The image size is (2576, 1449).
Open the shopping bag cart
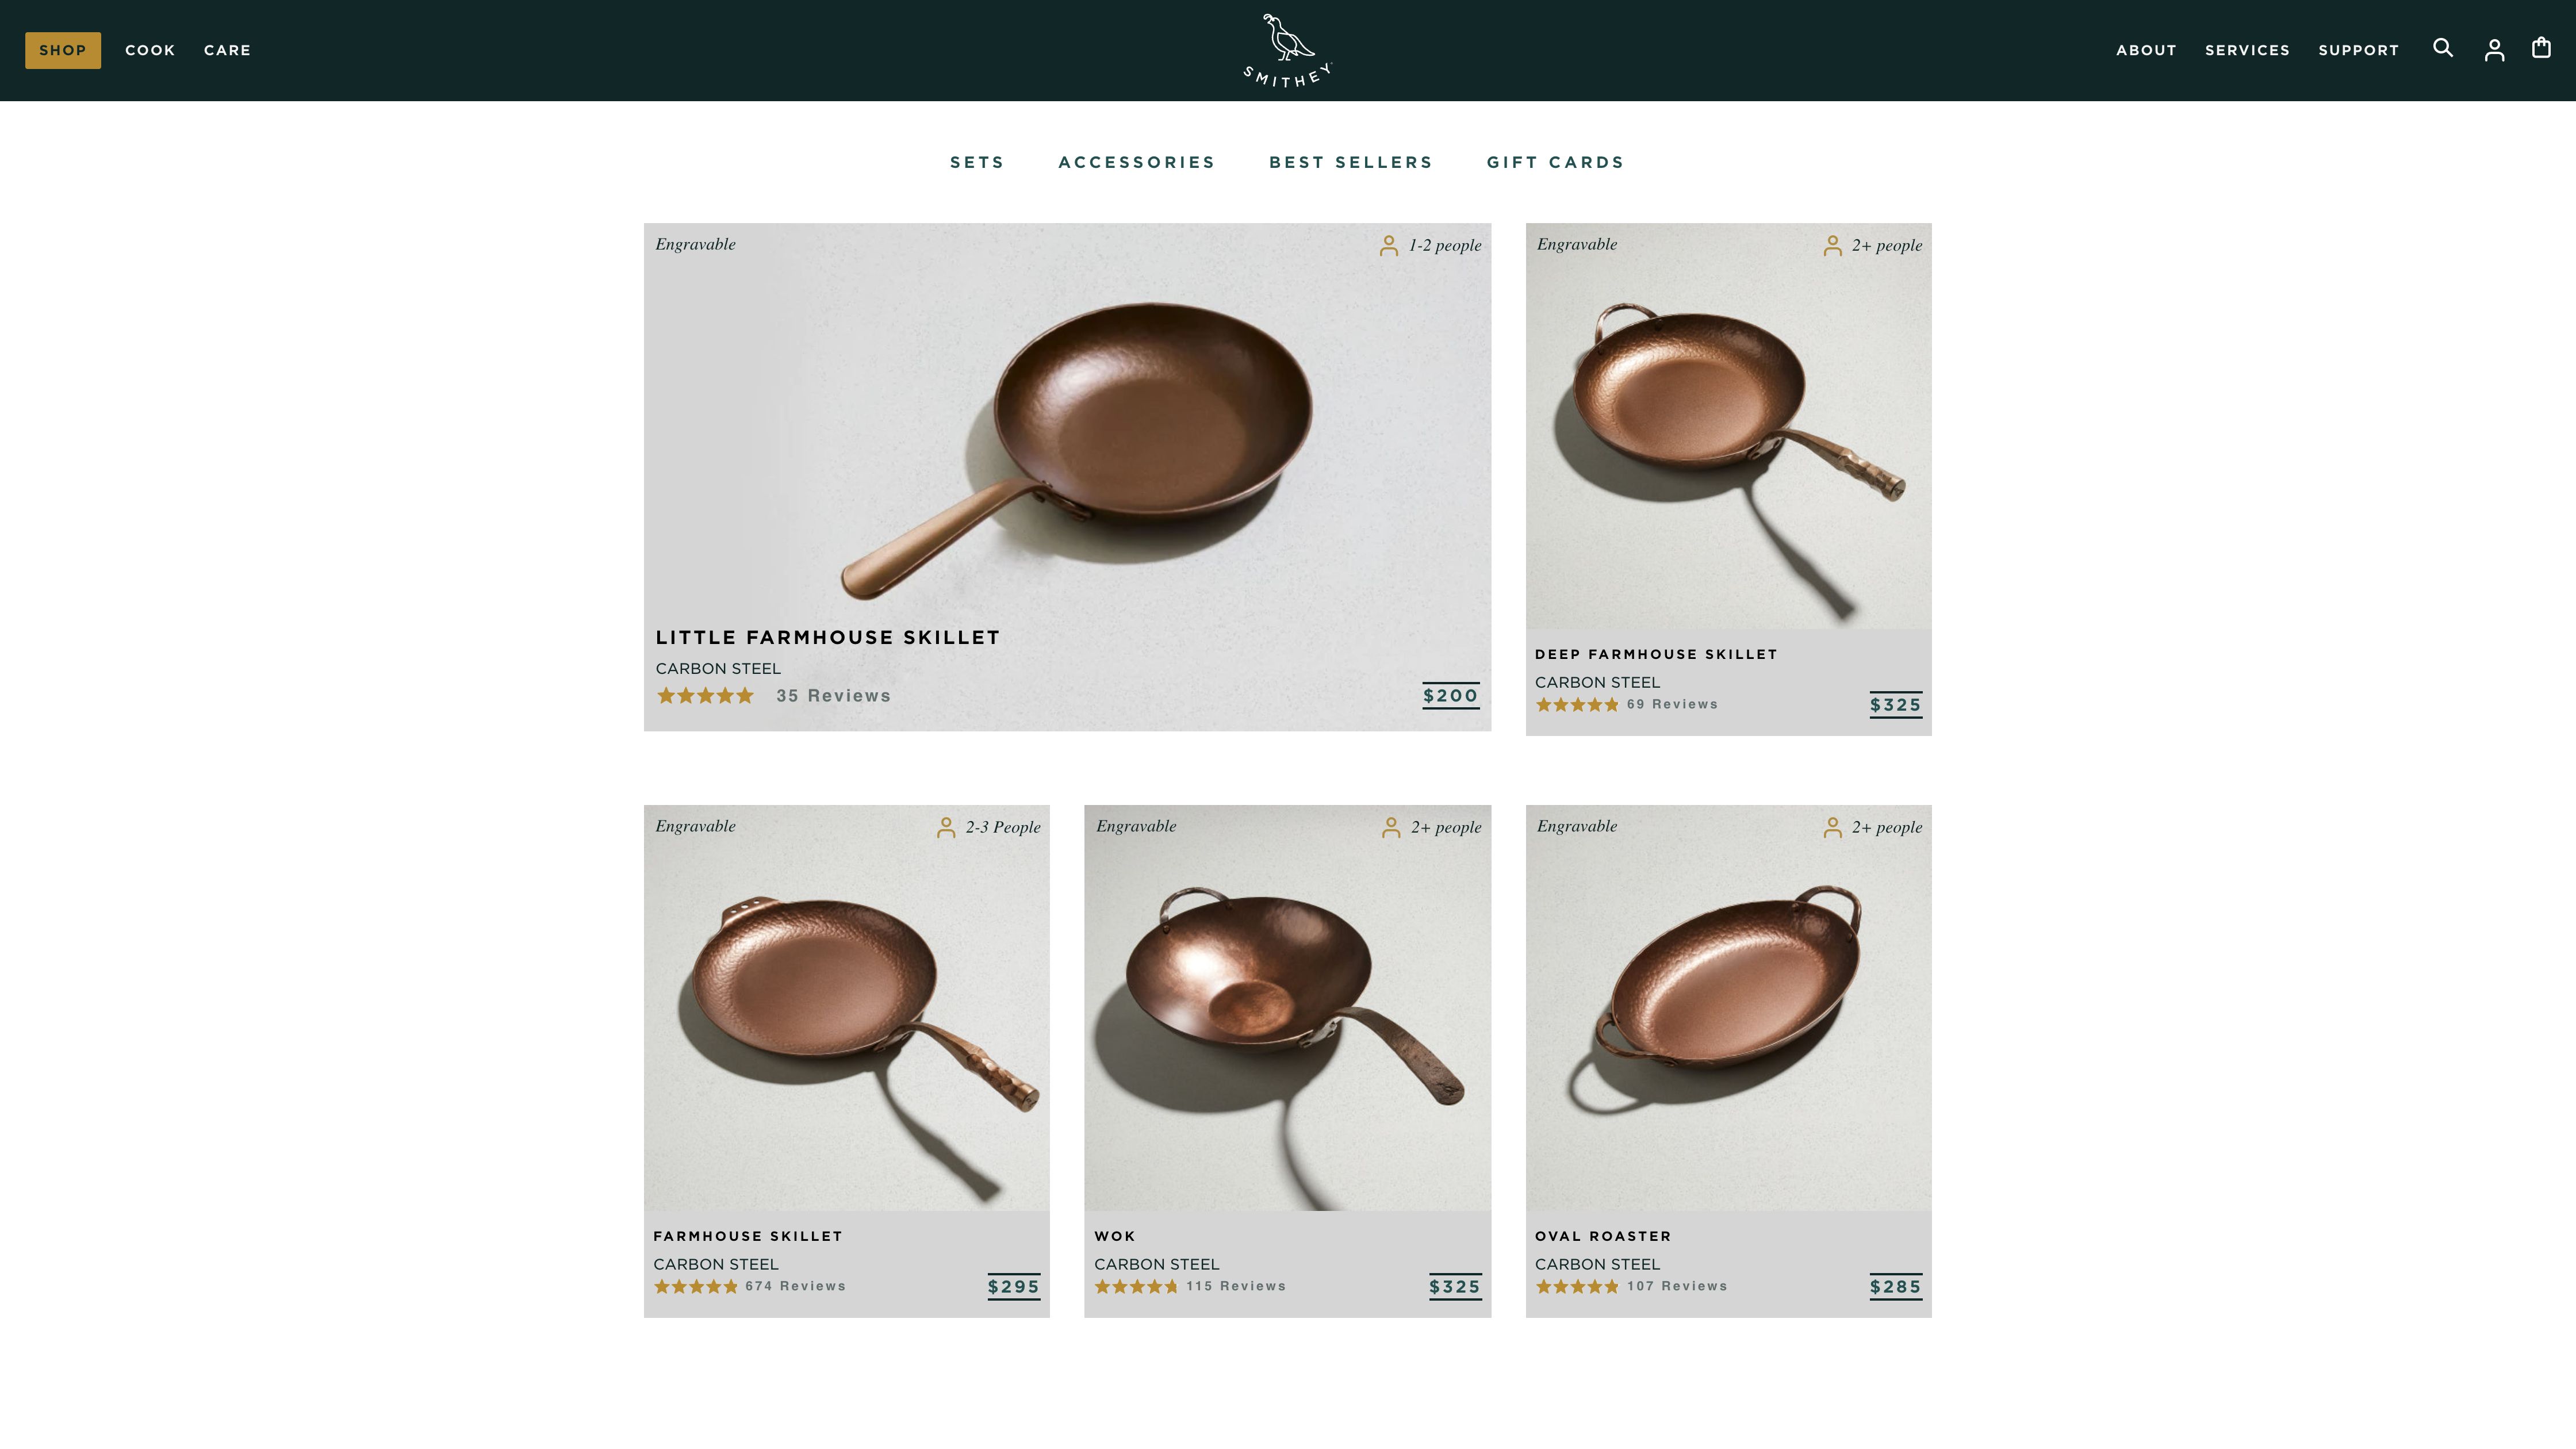(x=2541, y=48)
